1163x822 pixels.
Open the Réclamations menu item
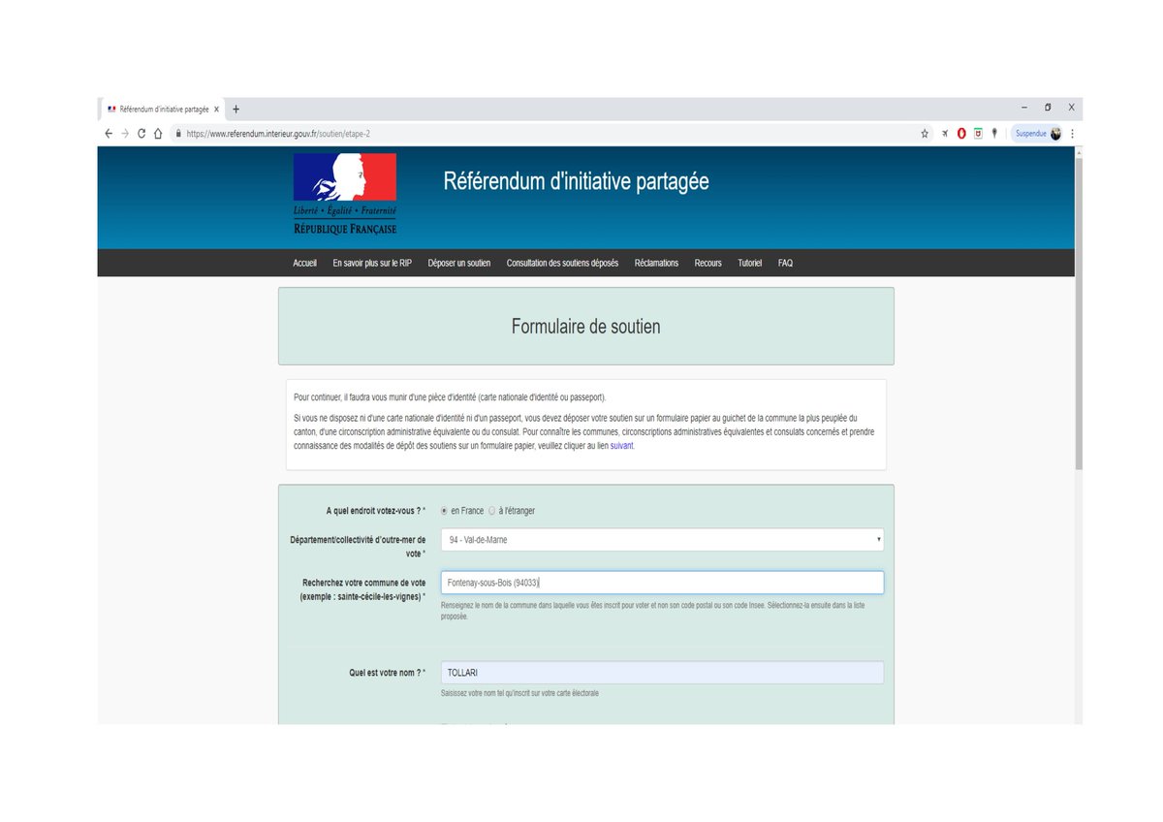tap(656, 264)
